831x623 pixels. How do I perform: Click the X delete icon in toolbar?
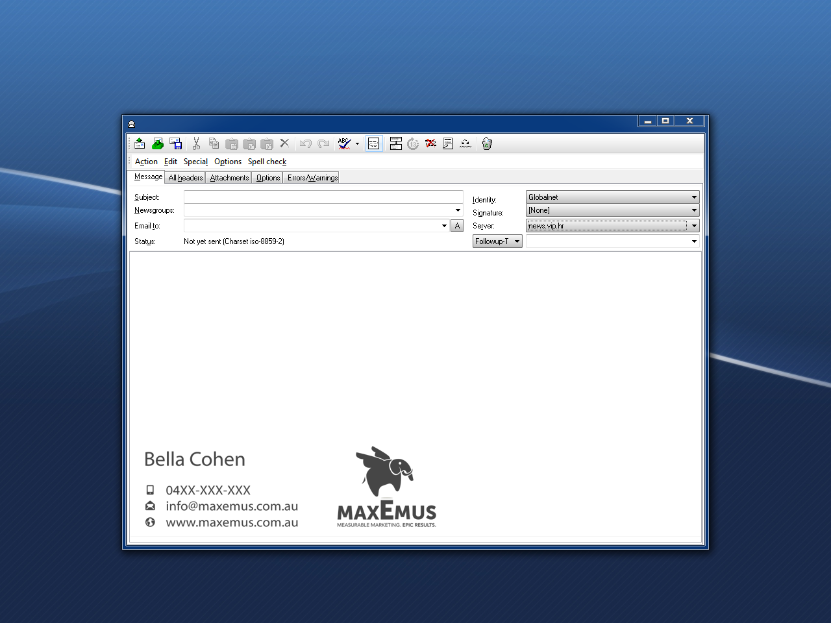click(284, 143)
